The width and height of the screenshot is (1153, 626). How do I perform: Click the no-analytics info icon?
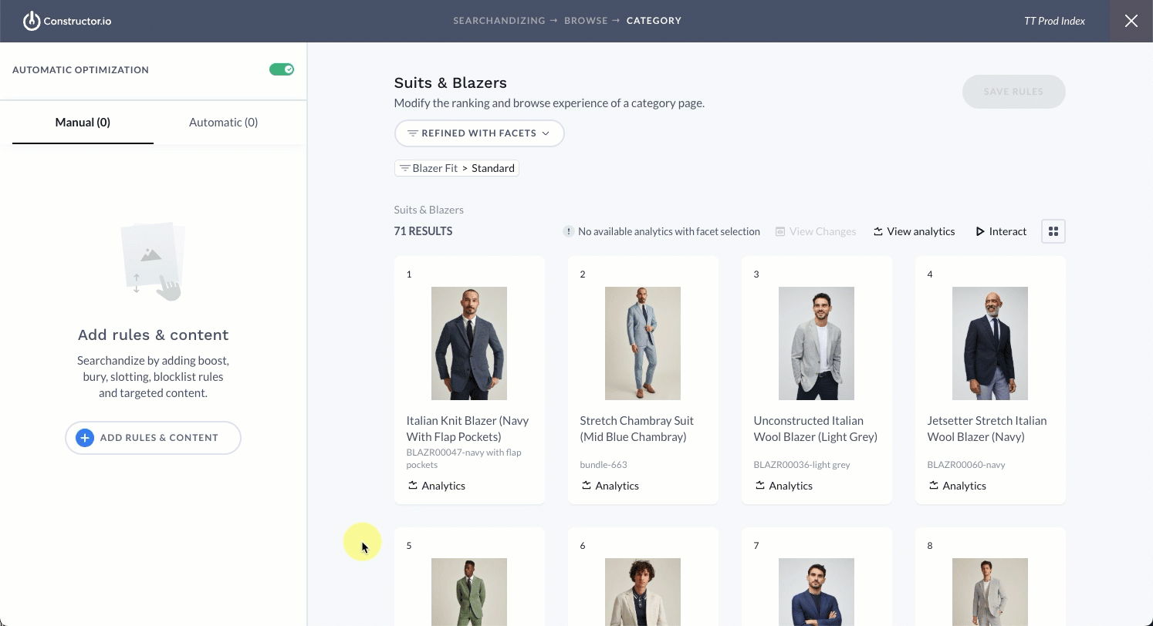coord(569,231)
